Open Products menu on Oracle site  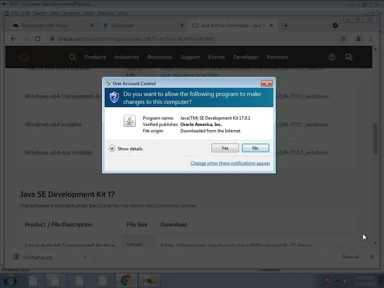click(x=95, y=57)
